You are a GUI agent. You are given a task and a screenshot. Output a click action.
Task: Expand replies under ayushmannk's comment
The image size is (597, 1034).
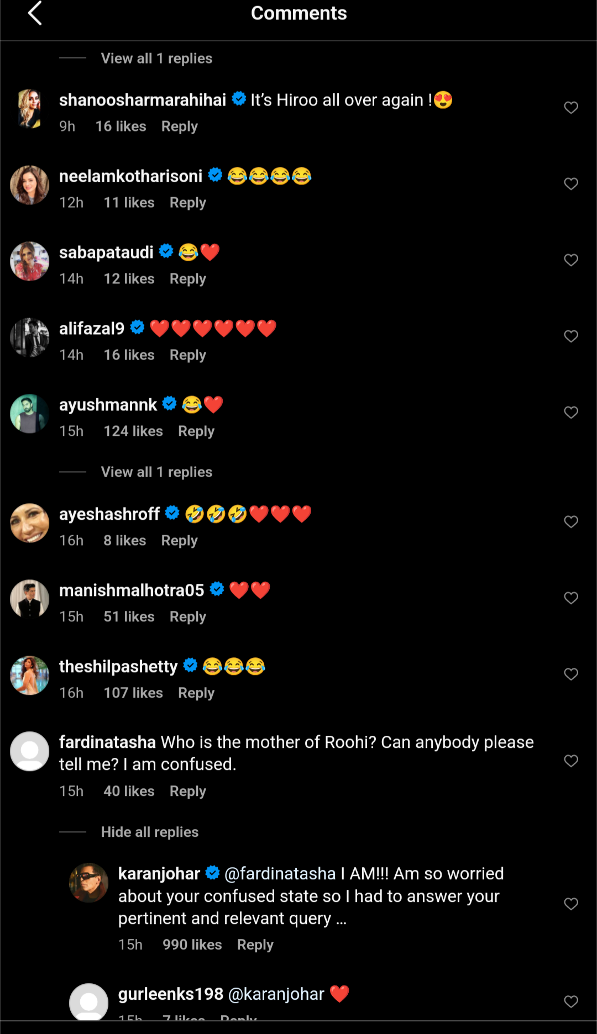[156, 472]
